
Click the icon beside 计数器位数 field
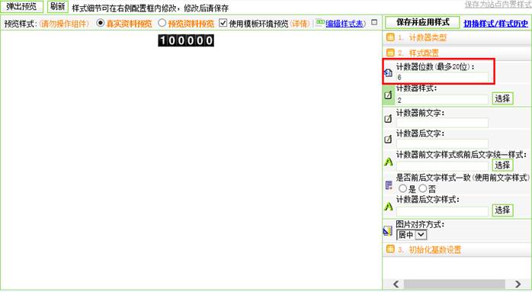coord(388,72)
